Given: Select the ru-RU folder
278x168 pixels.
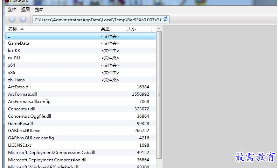Looking at the screenshot, I should pos(81,58).
